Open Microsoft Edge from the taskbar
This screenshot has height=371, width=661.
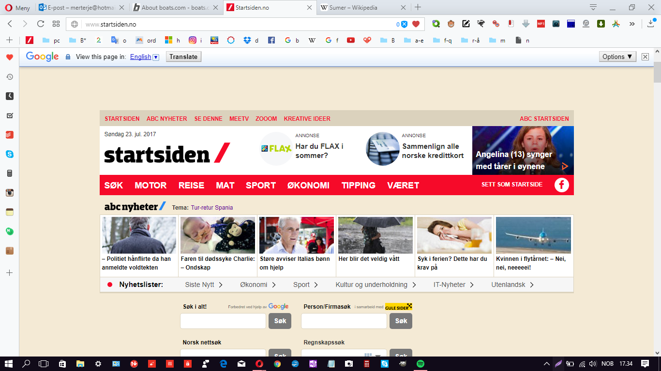224,364
